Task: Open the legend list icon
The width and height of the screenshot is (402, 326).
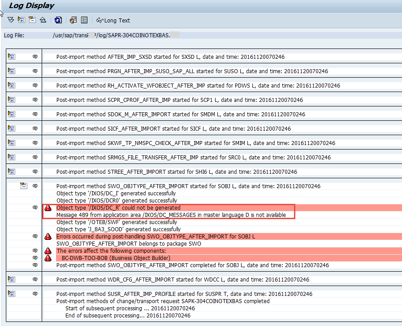Action: coord(84,20)
